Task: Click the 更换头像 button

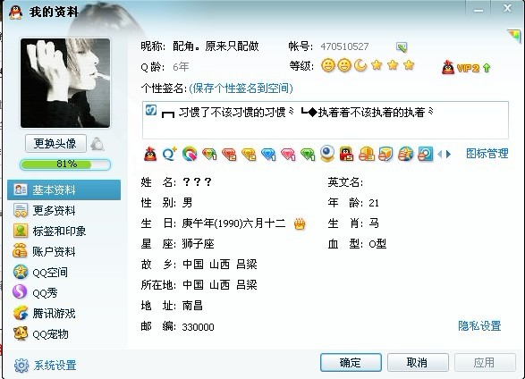Action: tap(55, 144)
